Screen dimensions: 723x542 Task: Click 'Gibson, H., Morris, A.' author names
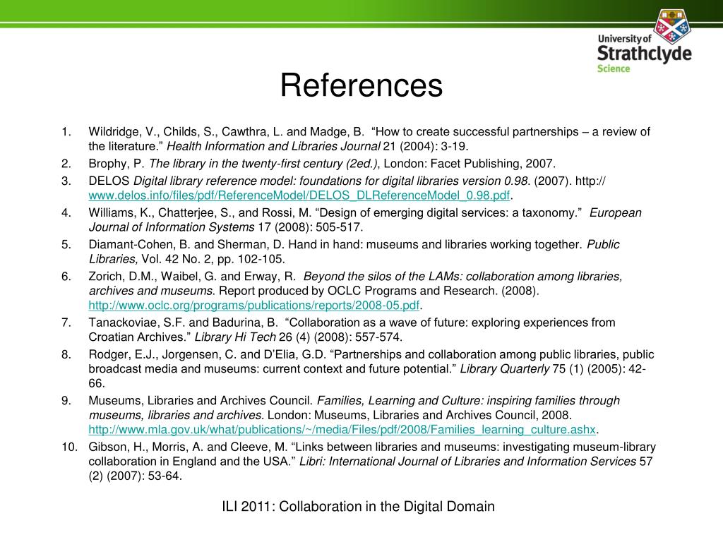(146, 447)
